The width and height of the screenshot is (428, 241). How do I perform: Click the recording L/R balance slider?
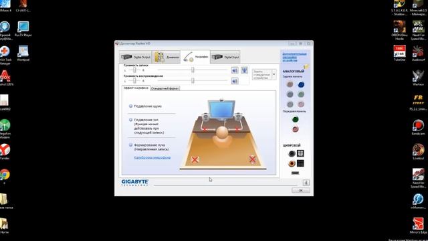[134, 70]
